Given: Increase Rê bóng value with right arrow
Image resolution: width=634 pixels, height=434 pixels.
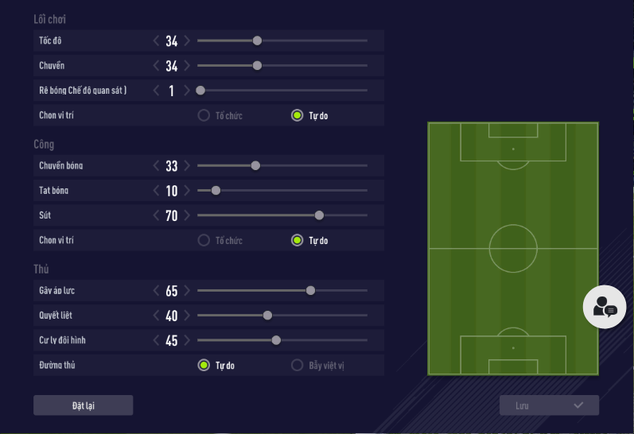Looking at the screenshot, I should 187,91.
